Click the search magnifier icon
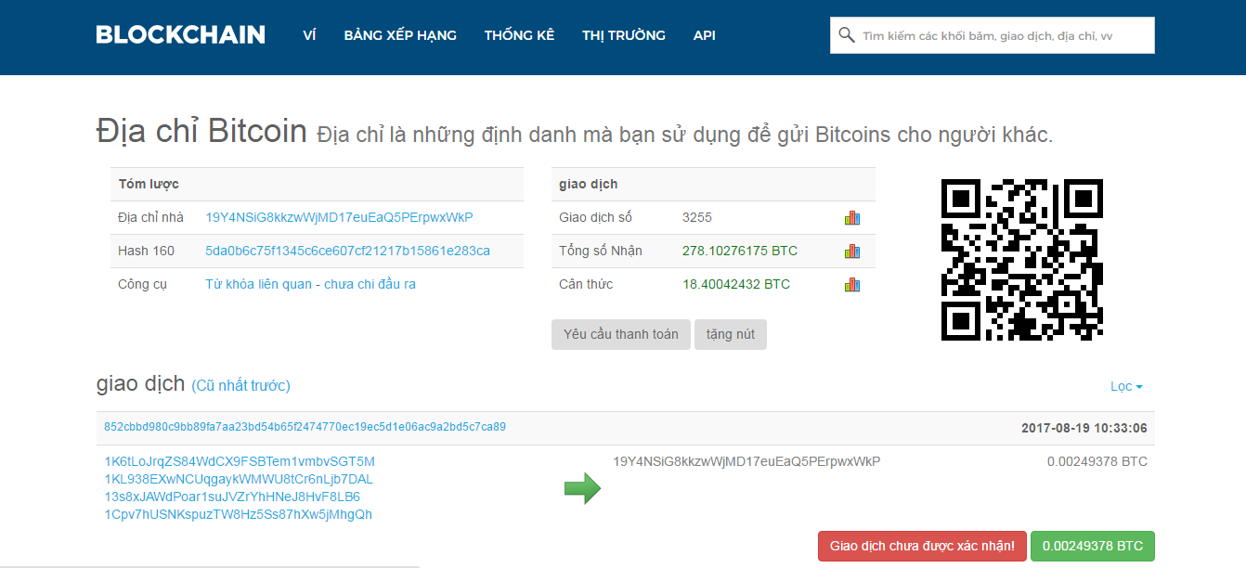 point(846,35)
